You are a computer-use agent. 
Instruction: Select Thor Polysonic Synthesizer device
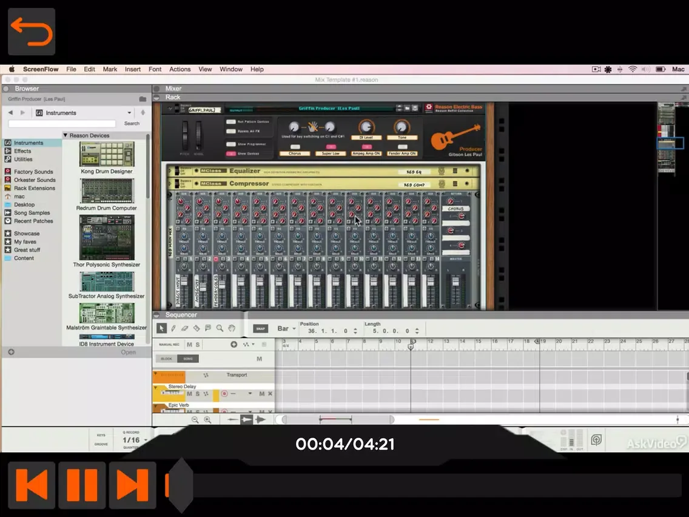click(107, 237)
